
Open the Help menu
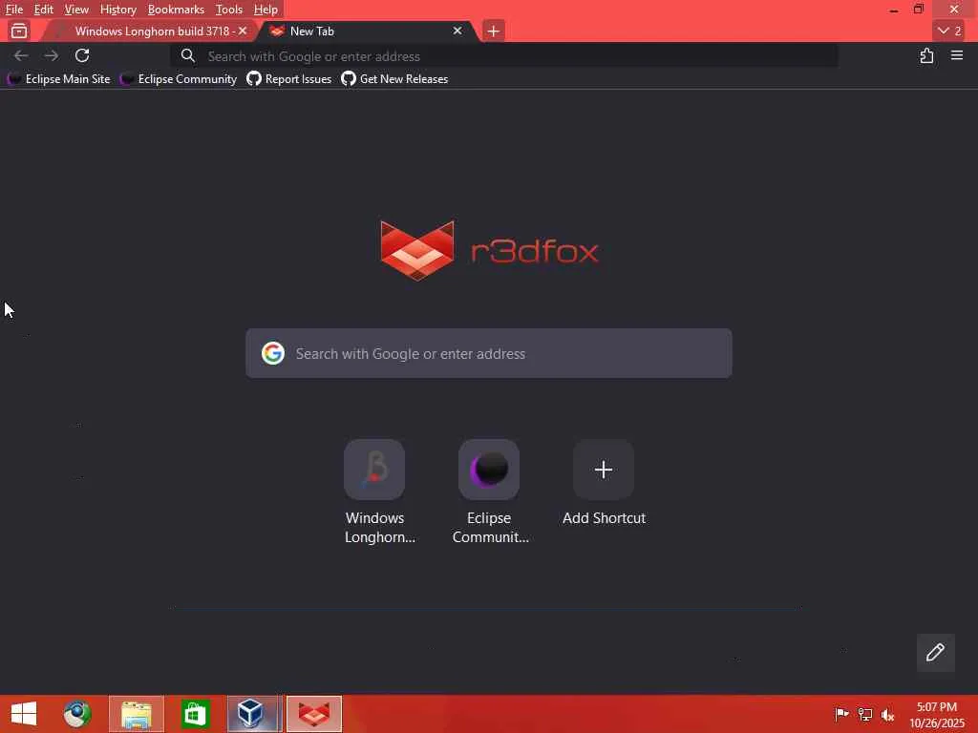(x=266, y=10)
